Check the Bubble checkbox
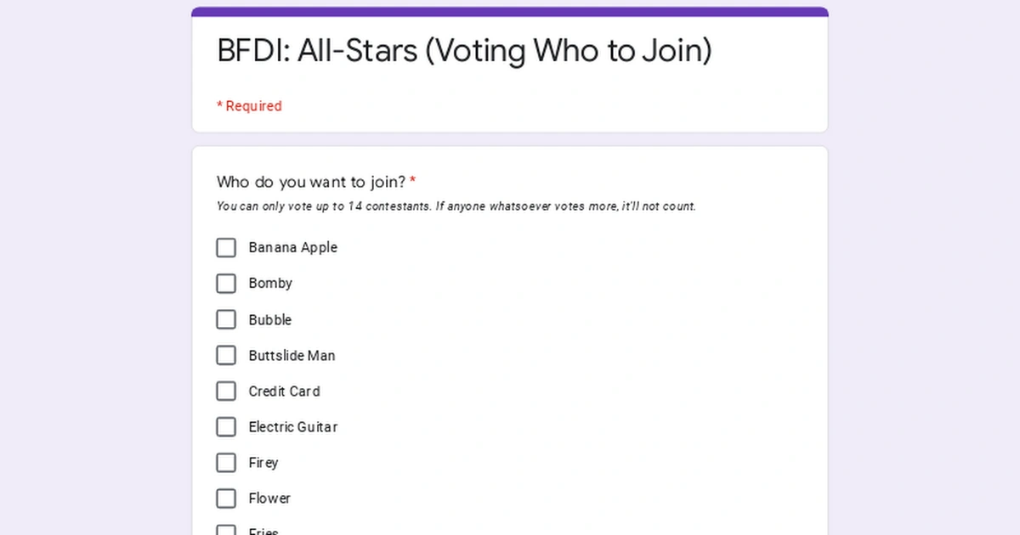1020x535 pixels. click(x=225, y=319)
